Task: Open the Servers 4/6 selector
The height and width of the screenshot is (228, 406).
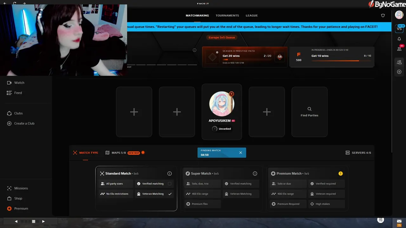Action: coord(358,153)
